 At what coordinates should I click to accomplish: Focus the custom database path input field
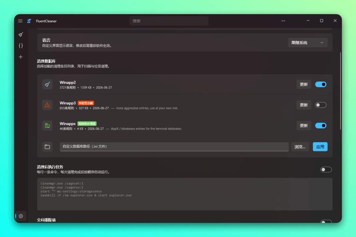pyautogui.click(x=174, y=147)
